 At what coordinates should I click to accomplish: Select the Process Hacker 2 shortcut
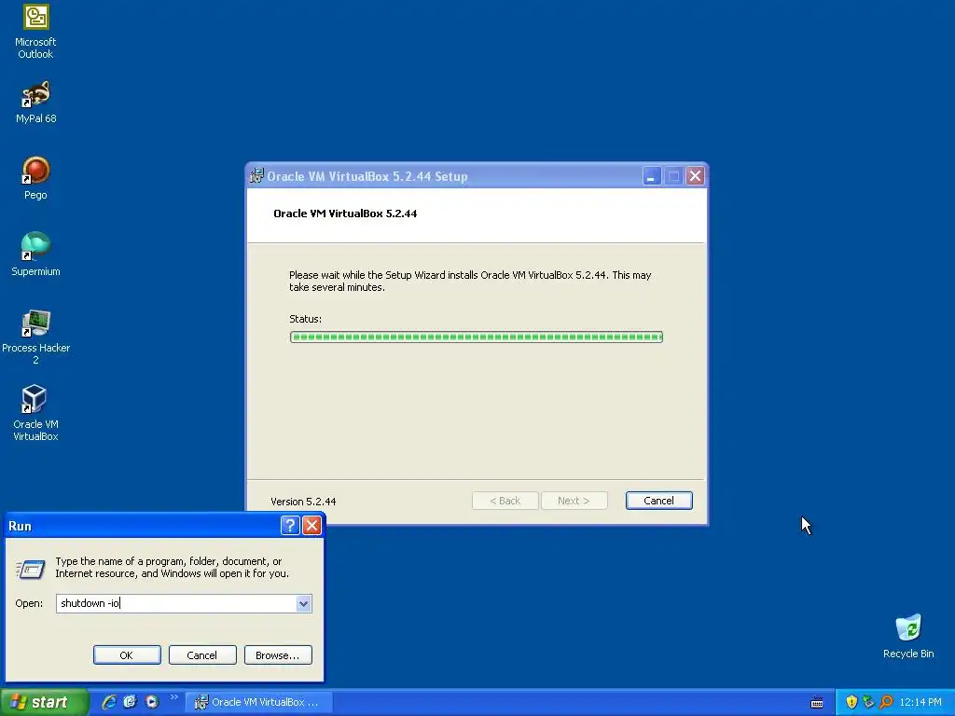35,337
